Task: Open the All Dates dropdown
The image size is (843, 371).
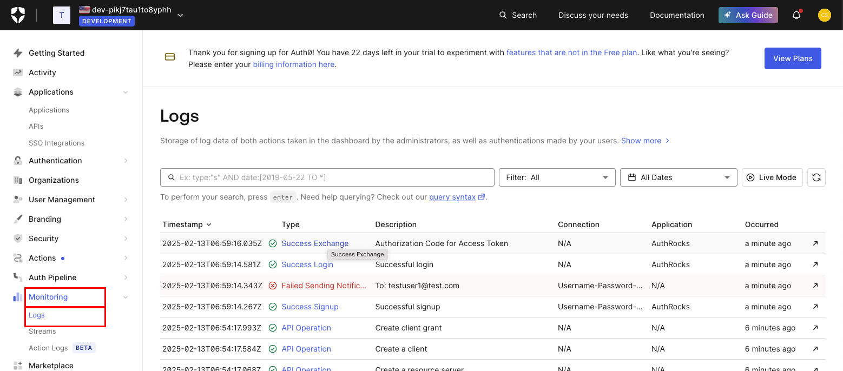Action: click(678, 177)
